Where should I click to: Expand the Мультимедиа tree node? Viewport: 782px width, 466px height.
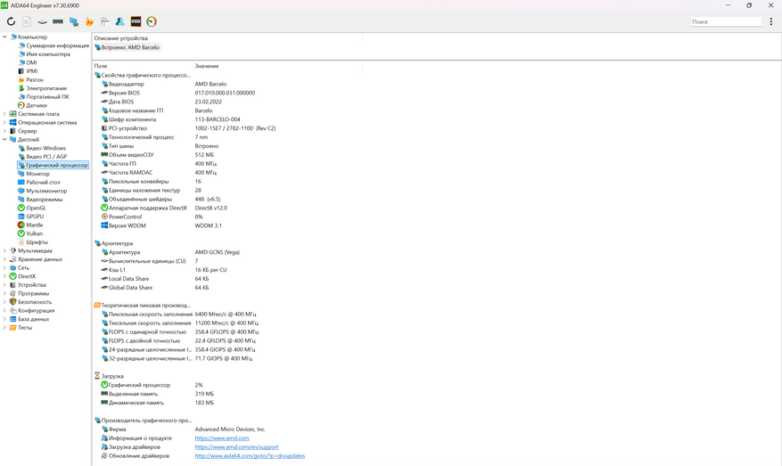click(4, 250)
